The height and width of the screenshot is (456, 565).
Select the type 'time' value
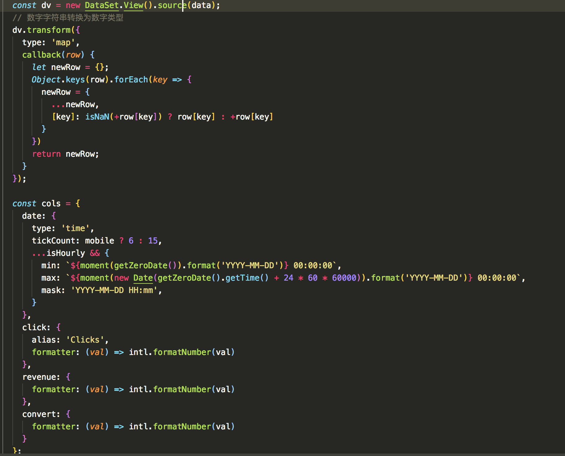point(75,228)
